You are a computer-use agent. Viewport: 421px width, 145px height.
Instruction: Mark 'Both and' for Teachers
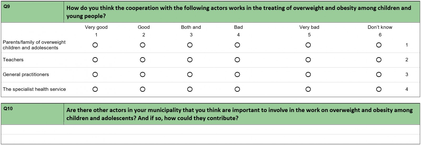pyautogui.click(x=190, y=60)
